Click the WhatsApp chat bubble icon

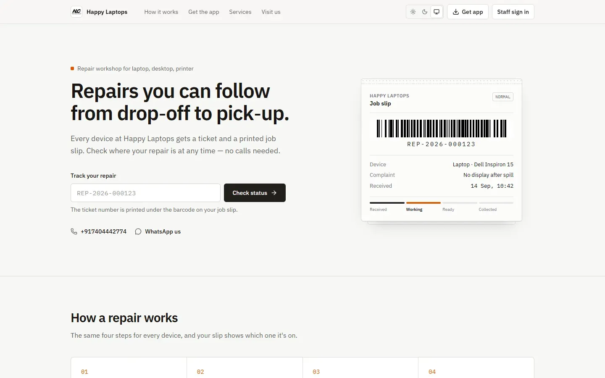(138, 231)
